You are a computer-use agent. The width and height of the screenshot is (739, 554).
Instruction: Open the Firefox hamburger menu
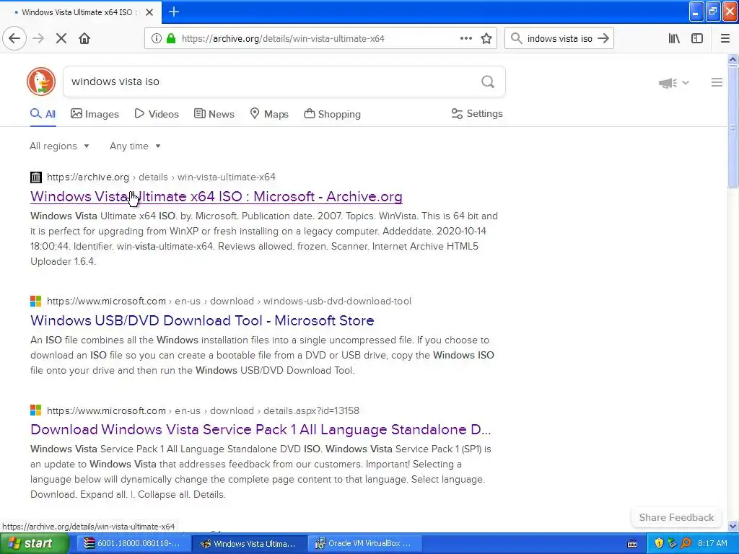pyautogui.click(x=725, y=38)
